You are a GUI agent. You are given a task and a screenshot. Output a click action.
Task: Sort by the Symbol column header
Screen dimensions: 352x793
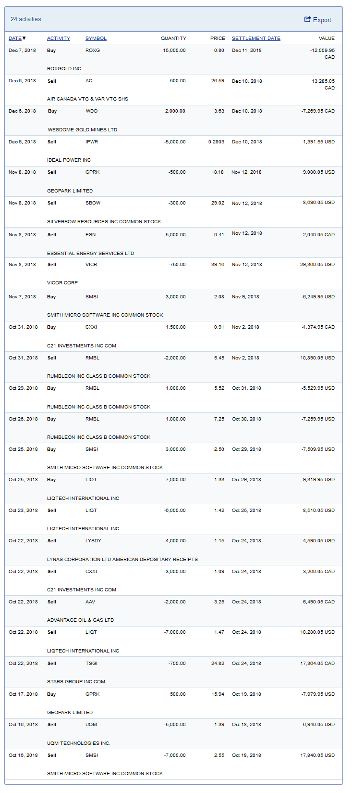[x=96, y=38]
